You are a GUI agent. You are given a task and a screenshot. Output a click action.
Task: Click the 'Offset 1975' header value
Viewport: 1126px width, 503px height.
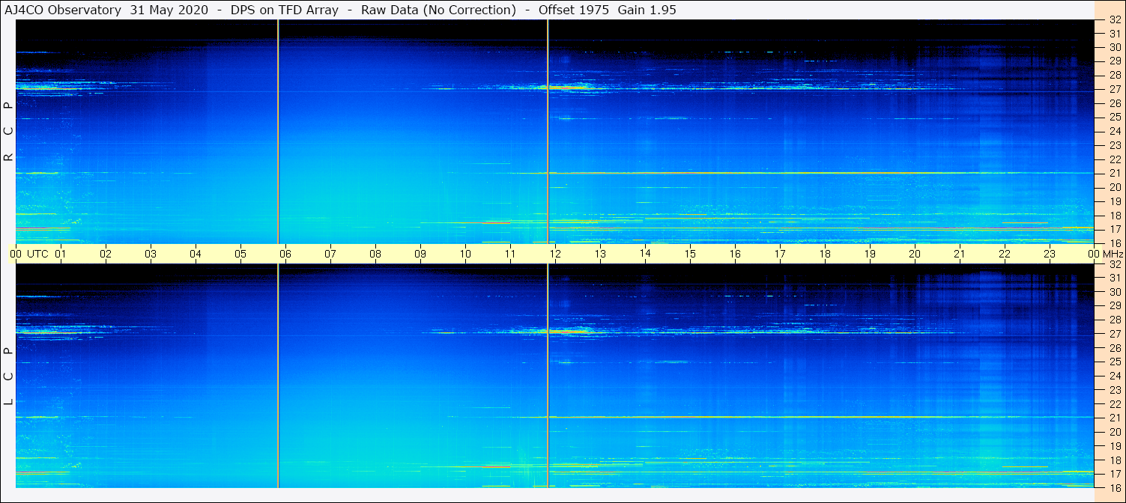tap(574, 10)
